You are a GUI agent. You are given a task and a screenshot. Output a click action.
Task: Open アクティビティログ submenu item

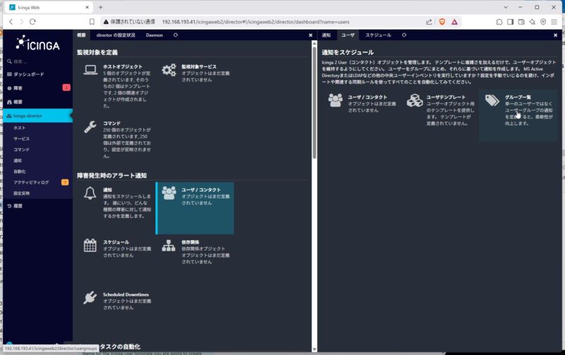pos(31,182)
